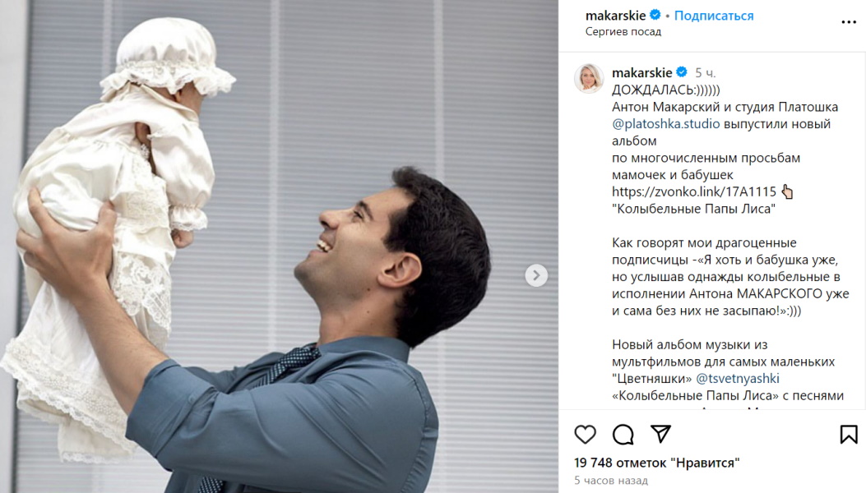
Task: Open the zvonko.link/17A1115 URL
Action: click(693, 191)
